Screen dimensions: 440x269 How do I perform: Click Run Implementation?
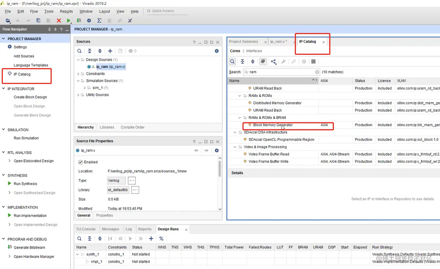click(30, 216)
